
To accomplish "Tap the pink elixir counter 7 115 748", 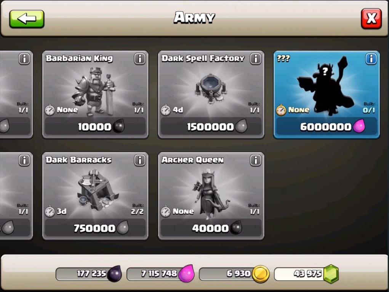I will (x=160, y=274).
